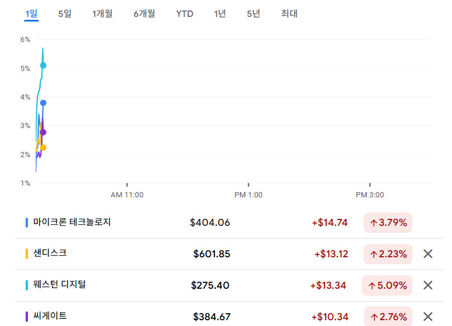Open the 웨스턴 디지털 stock link
Screen dimensions: 452x326
59,285
